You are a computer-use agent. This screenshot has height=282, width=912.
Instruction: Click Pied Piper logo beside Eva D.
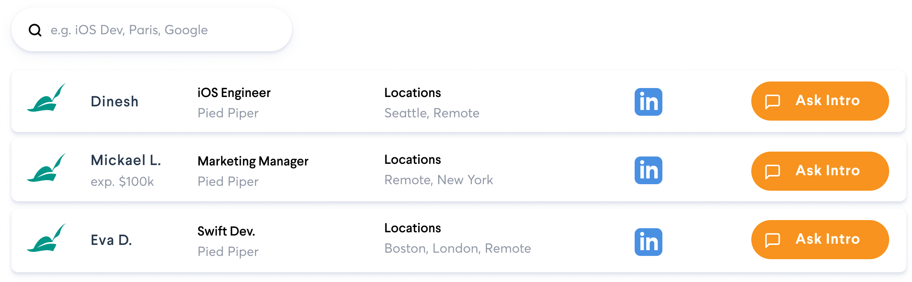coord(46,238)
